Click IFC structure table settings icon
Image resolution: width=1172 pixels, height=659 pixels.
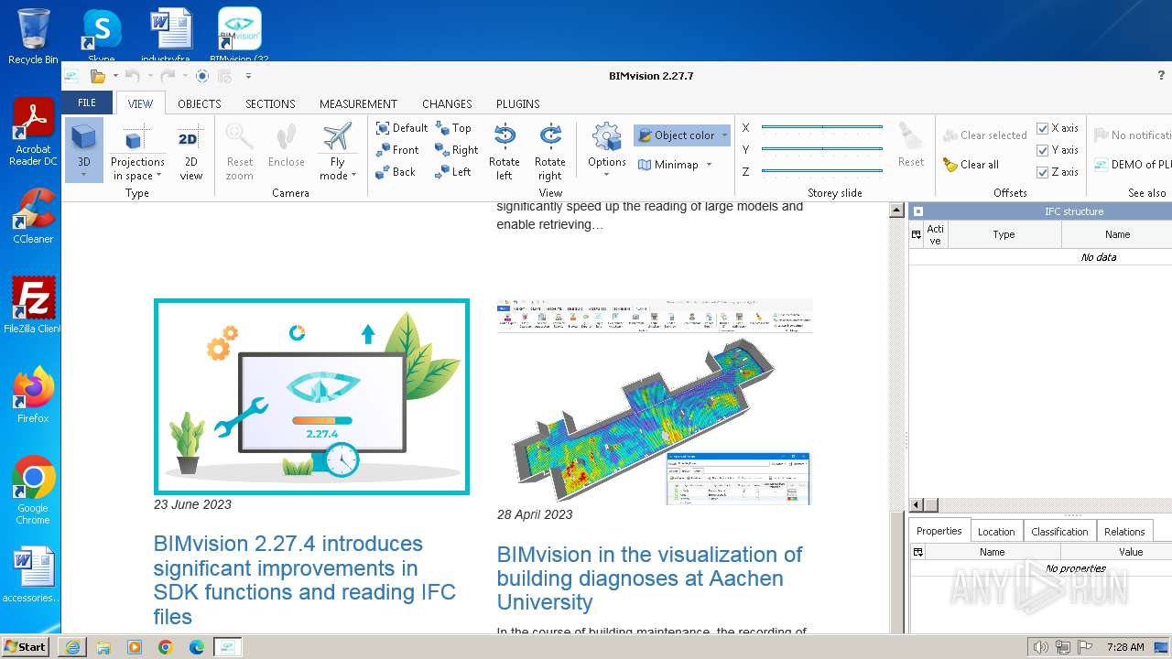(x=917, y=234)
